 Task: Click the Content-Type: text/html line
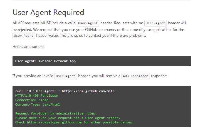38,104
